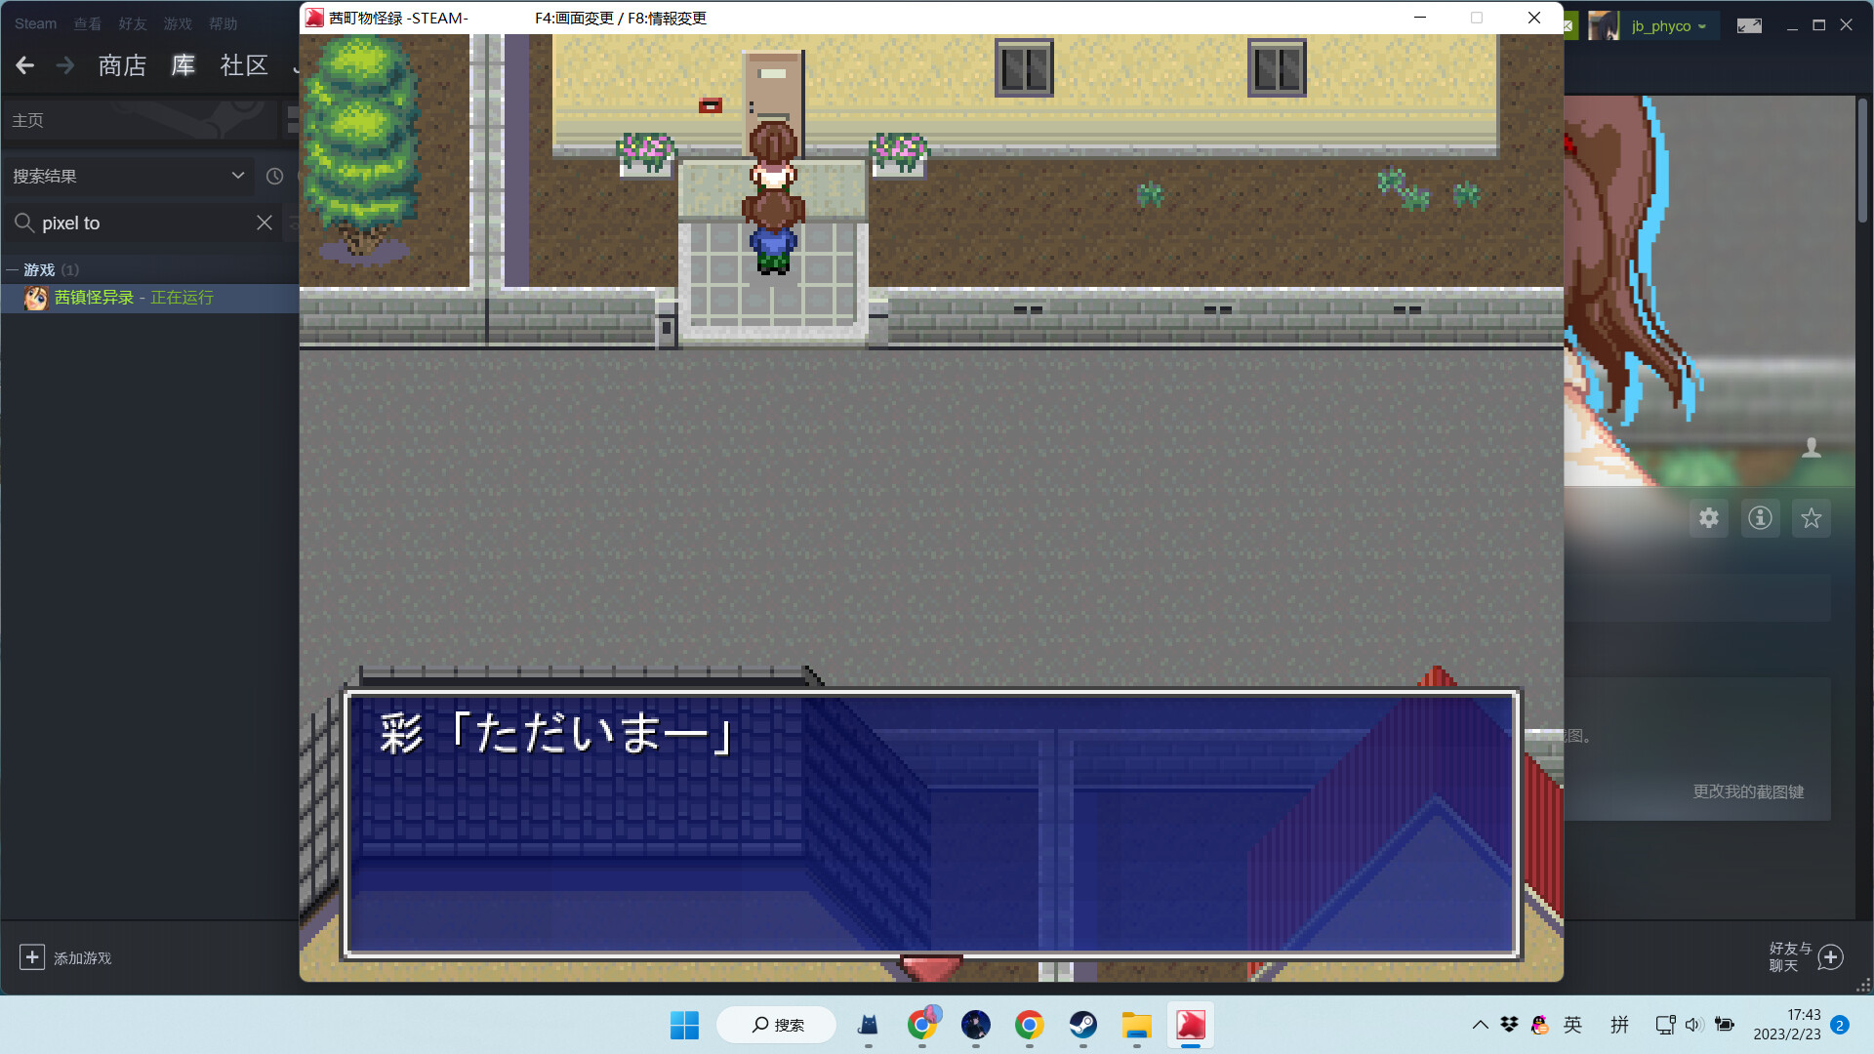Click the Add Game plus icon
Viewport: 1874px width, 1054px height.
[32, 957]
